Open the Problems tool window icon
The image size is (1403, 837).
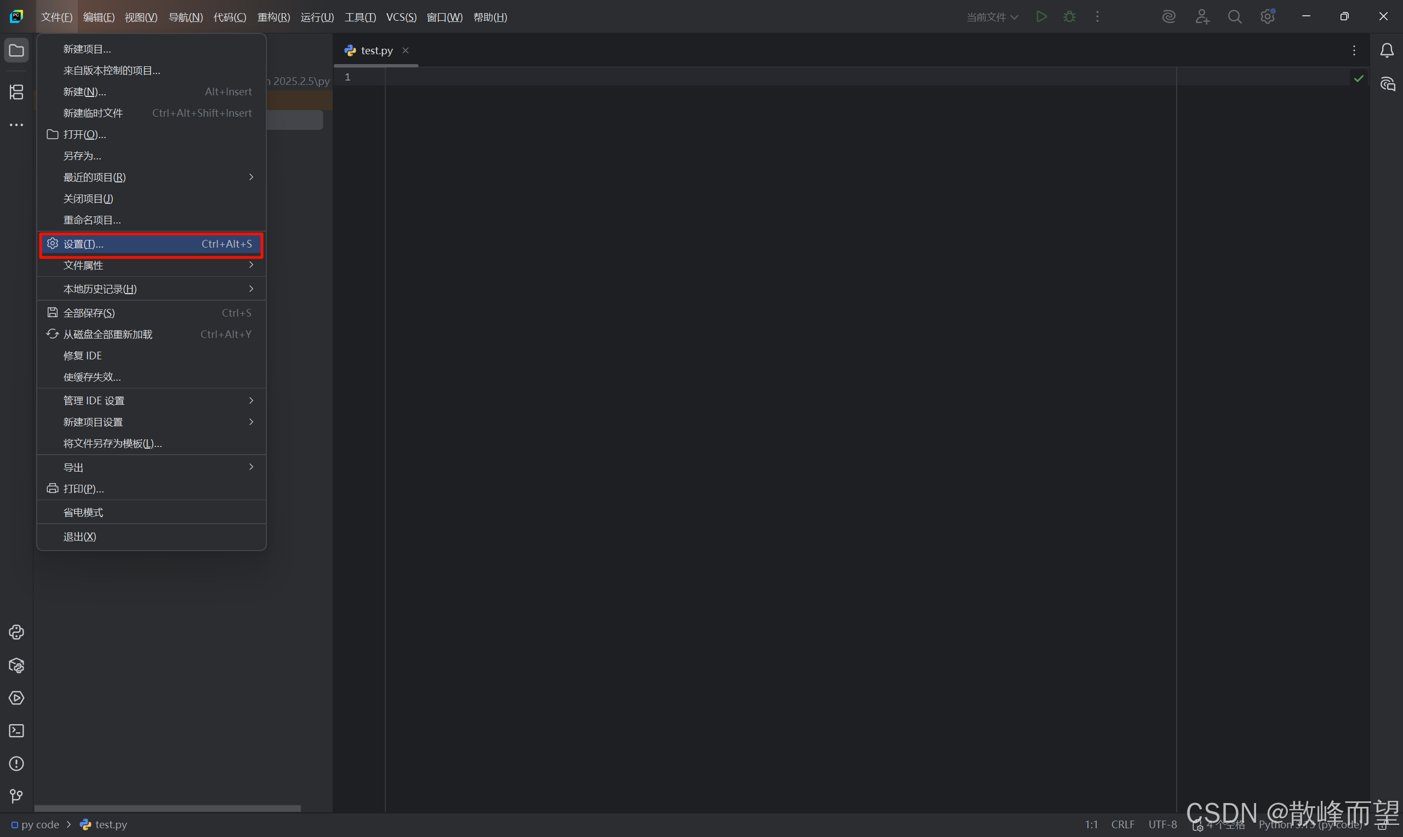(x=16, y=764)
